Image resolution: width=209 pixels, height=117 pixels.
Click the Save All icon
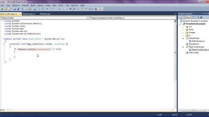coord(18,9)
